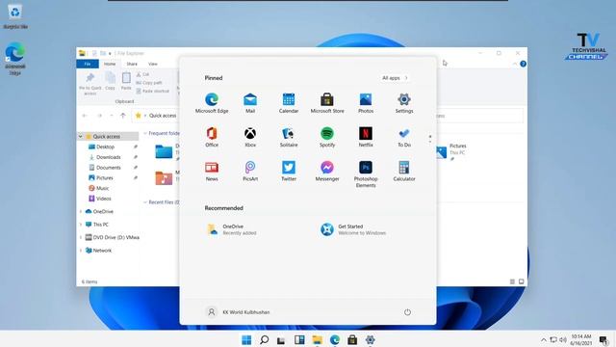The height and width of the screenshot is (347, 616).
Task: Click the KK World Kulbhushan account
Action: coord(238,312)
